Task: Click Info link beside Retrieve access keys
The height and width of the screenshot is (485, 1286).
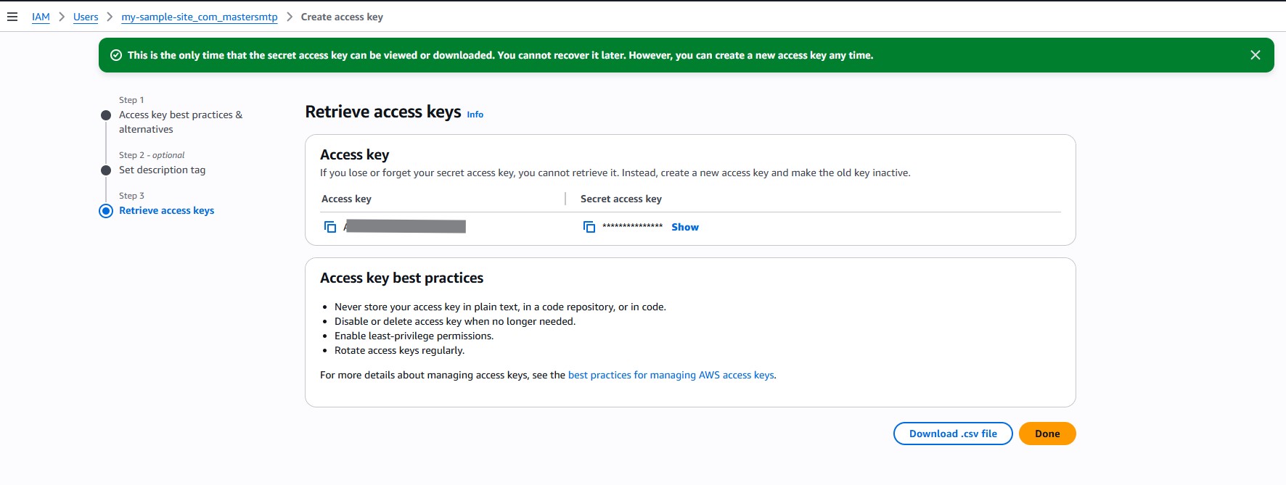Action: (475, 115)
